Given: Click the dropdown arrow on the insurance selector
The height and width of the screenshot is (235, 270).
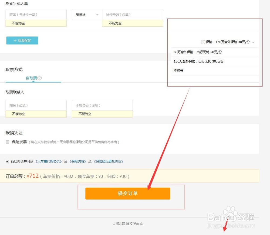Looking at the screenshot, I should 253,42.
